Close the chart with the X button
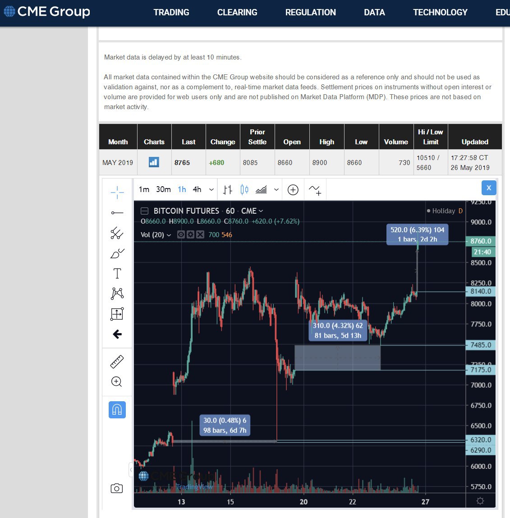This screenshot has height=518, width=510. coord(489,188)
